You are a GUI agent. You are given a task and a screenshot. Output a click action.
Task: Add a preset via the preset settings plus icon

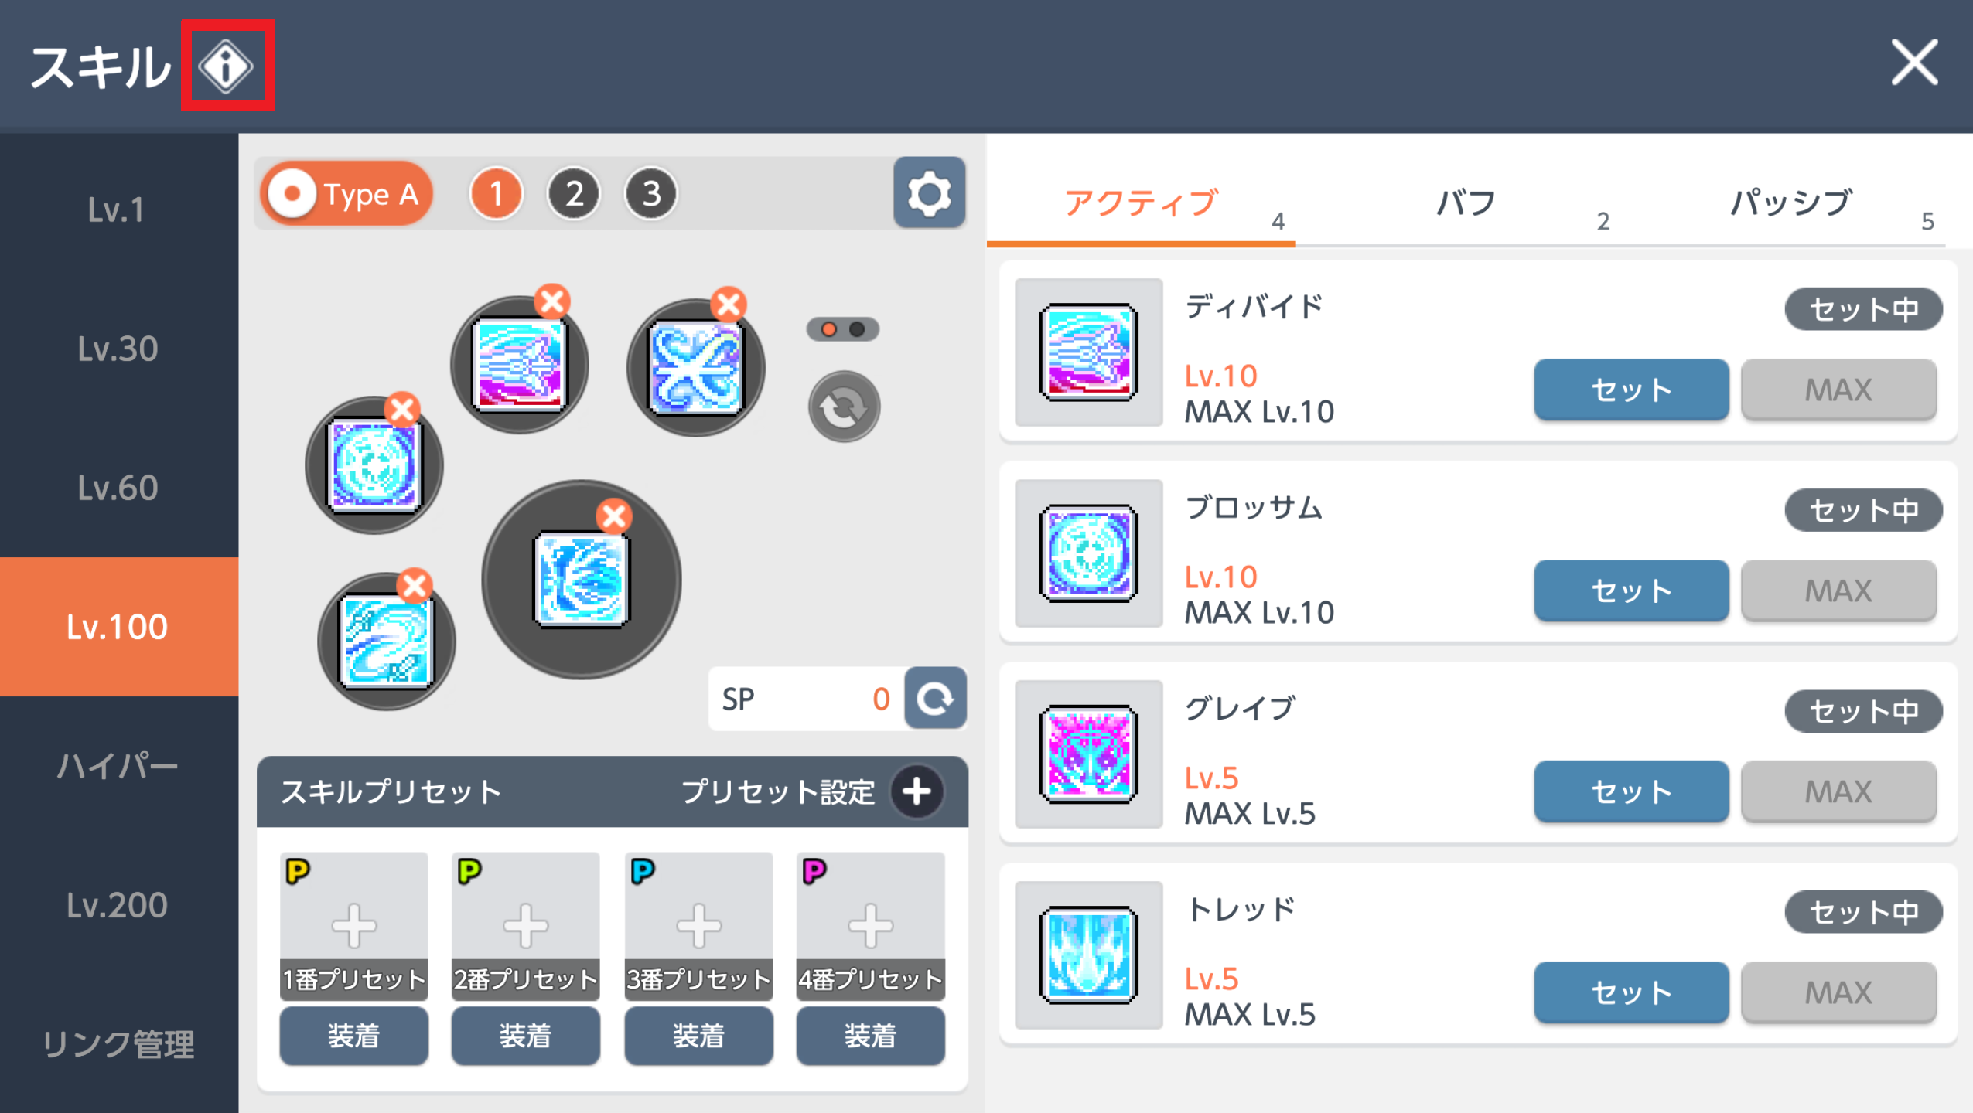coord(917,791)
